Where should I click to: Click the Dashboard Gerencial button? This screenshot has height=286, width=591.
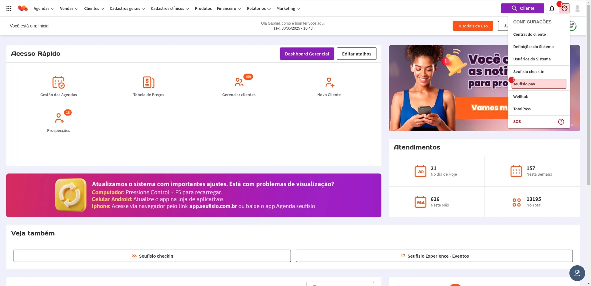coord(307,54)
